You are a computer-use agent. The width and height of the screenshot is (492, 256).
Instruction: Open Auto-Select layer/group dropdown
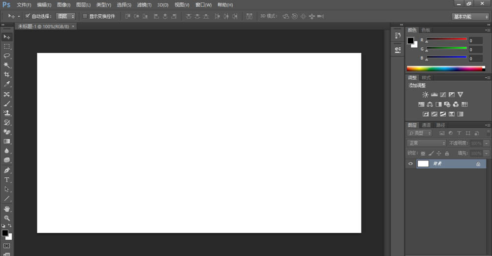65,16
